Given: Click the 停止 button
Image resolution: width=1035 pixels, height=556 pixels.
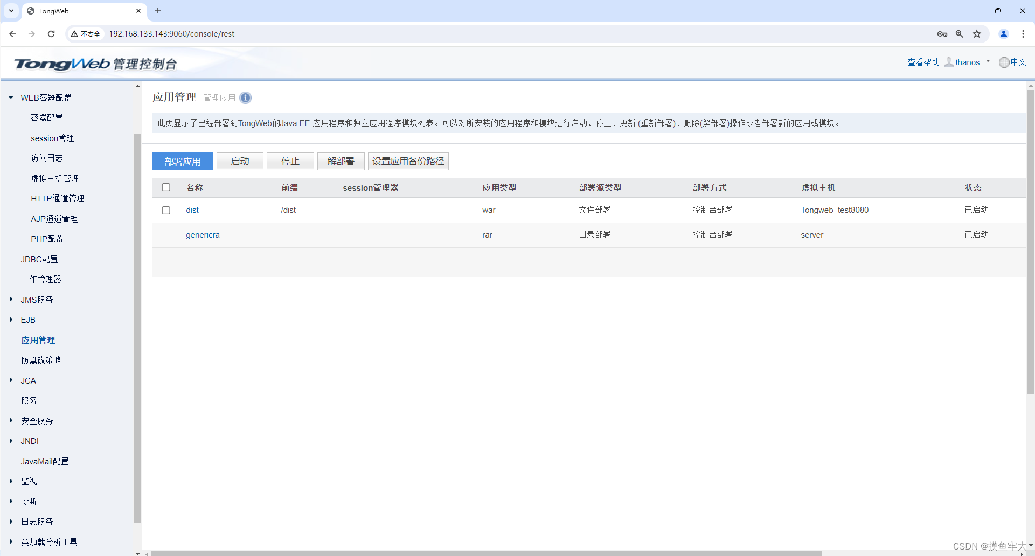Looking at the screenshot, I should pyautogui.click(x=290, y=161).
